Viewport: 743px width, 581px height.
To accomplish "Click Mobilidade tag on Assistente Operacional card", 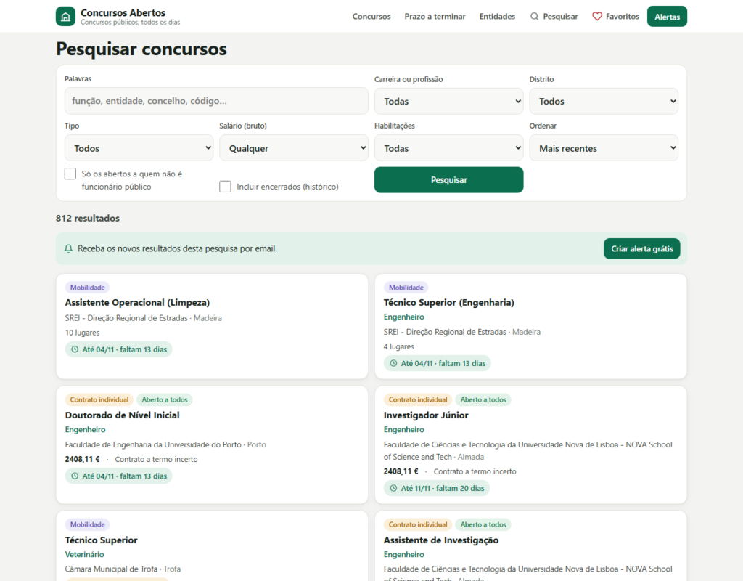I will click(88, 288).
